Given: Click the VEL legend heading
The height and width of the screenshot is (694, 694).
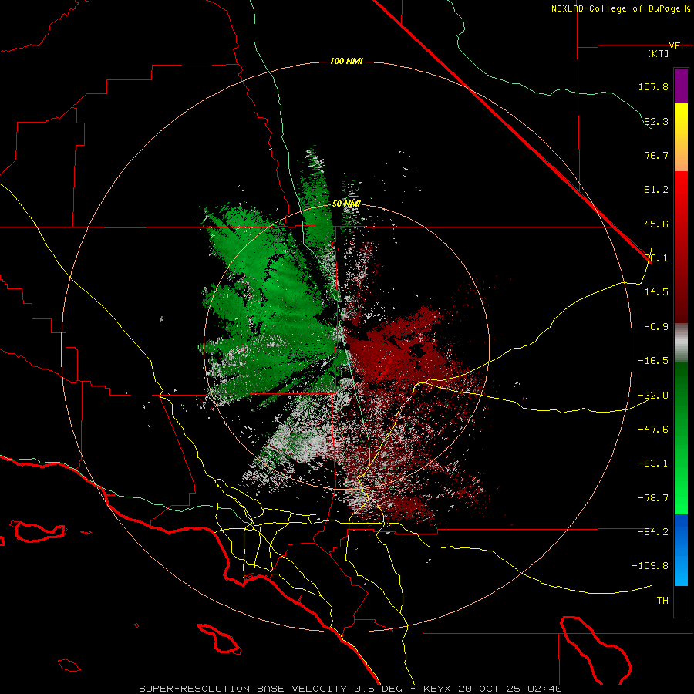Looking at the screenshot, I should (677, 46).
